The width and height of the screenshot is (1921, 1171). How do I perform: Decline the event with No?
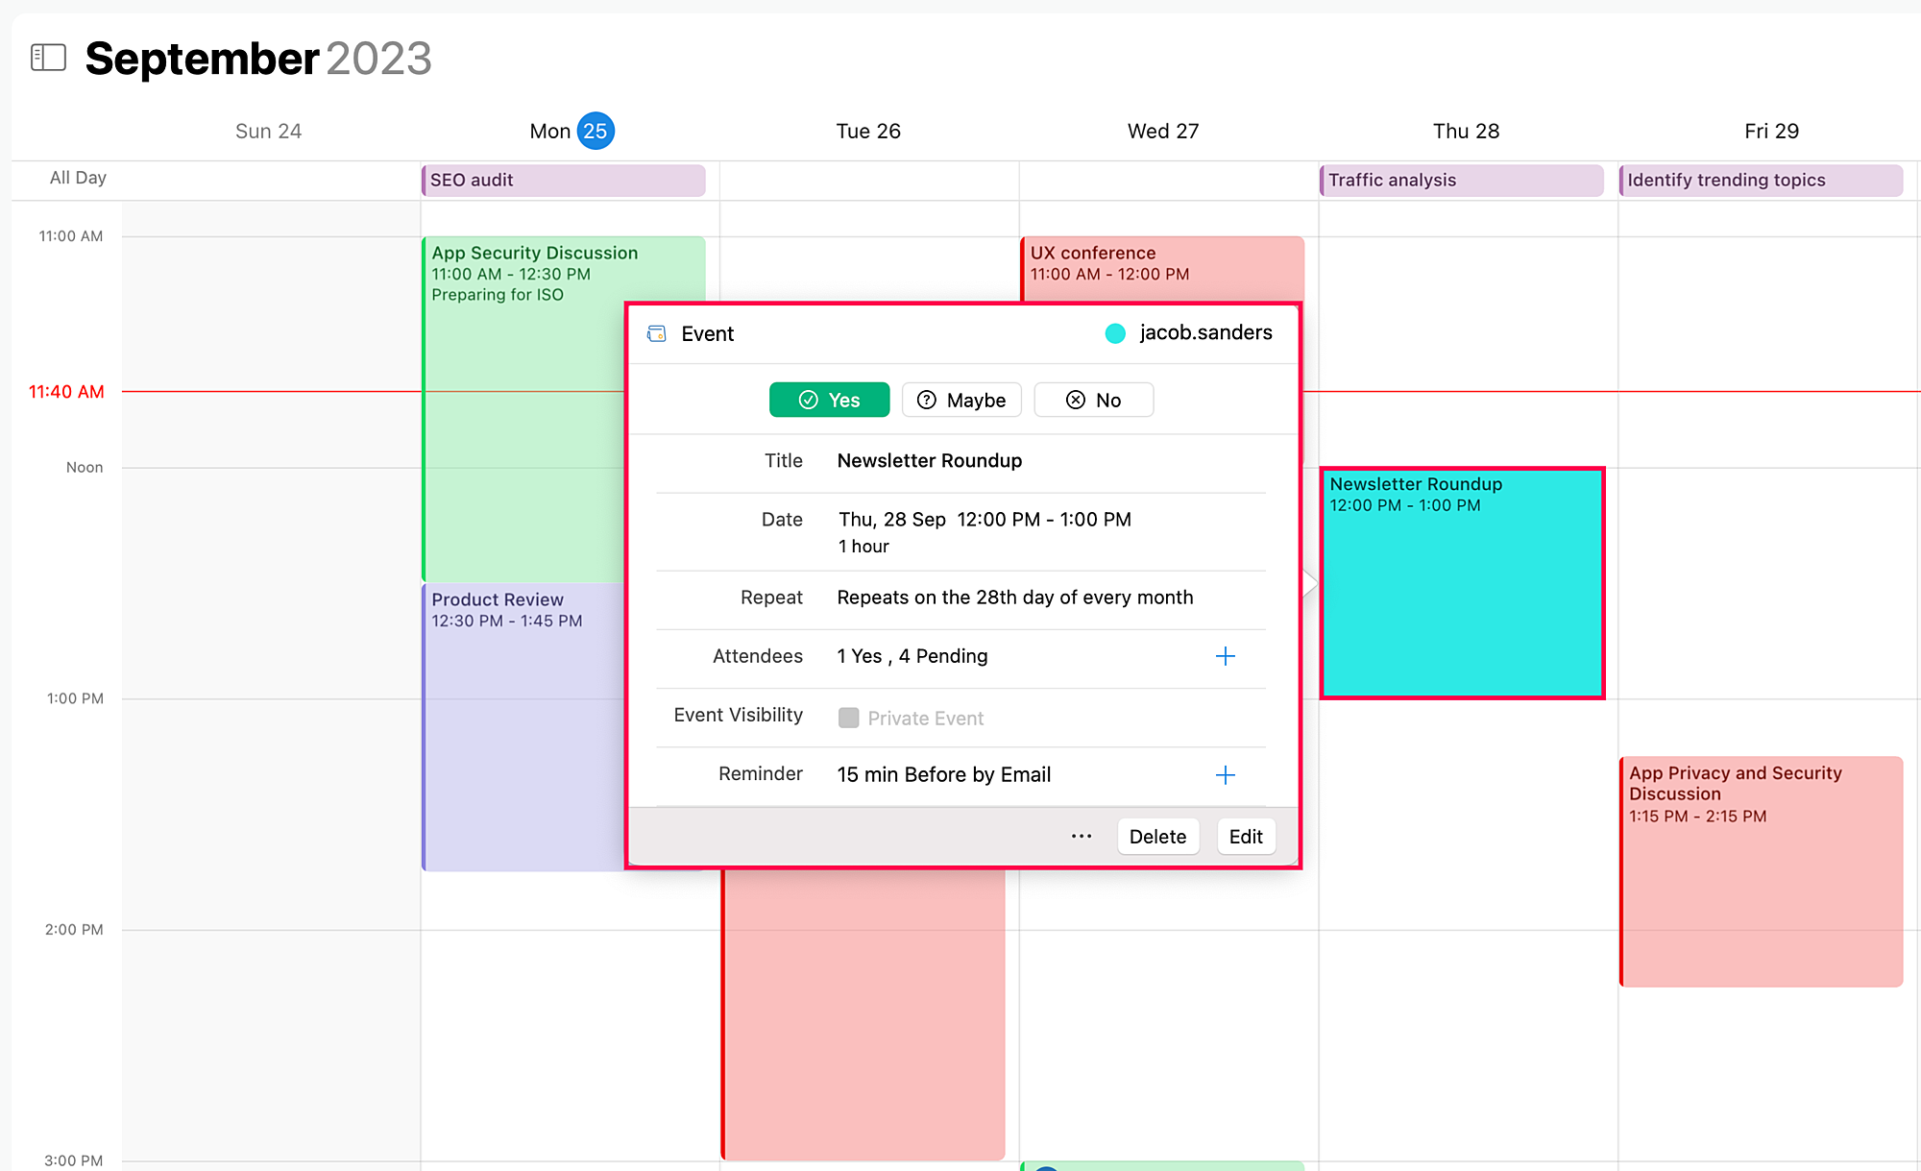[1093, 400]
